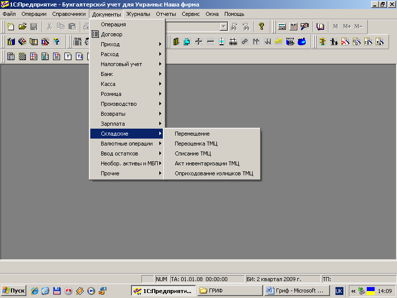This screenshot has width=397, height=298.
Task: Click the signpost icon in right toolbar
Action: click(323, 42)
